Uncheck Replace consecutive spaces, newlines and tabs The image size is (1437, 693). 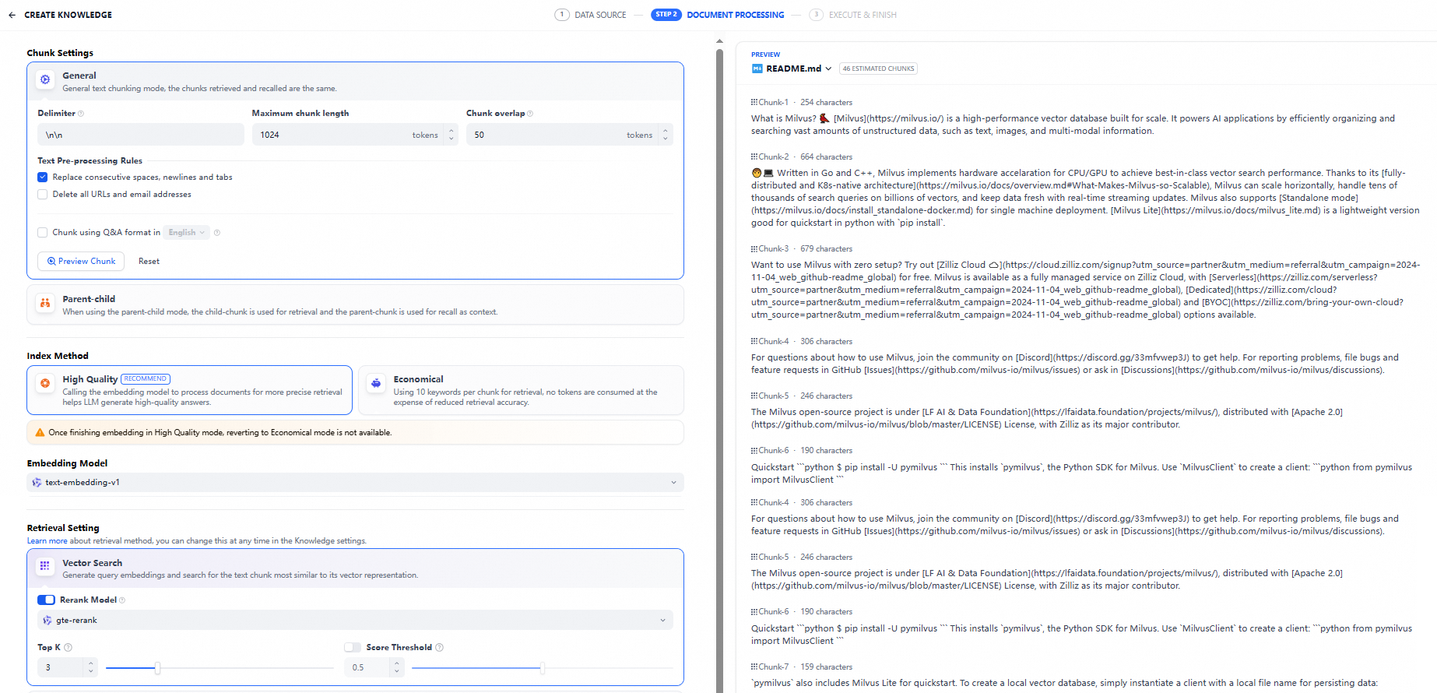coord(43,178)
